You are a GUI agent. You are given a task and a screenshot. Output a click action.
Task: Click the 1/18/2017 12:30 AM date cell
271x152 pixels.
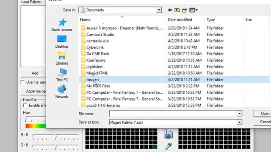185,54
